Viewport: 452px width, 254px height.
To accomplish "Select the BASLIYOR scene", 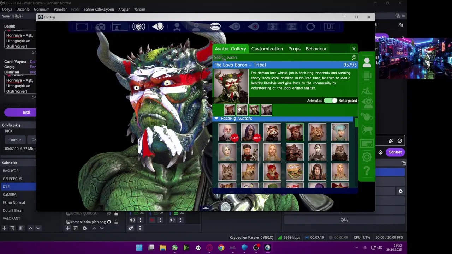I will tap(18, 171).
